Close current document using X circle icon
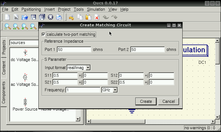The height and width of the screenshot is (132, 221). tap(51, 17)
